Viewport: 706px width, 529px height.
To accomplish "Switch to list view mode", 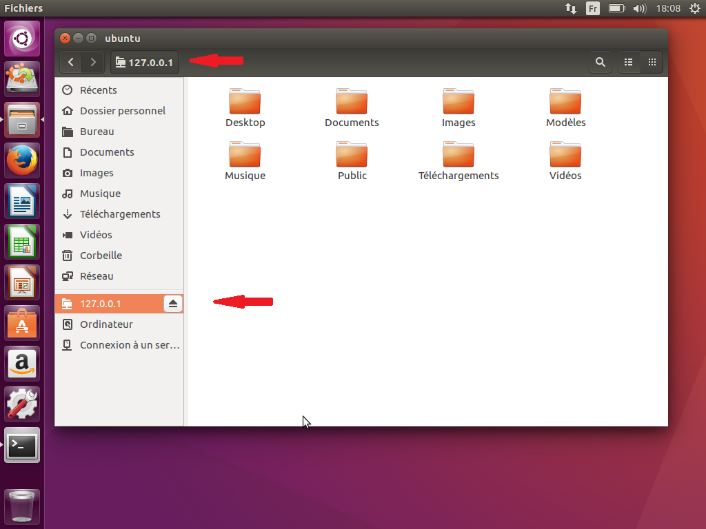I will [628, 62].
